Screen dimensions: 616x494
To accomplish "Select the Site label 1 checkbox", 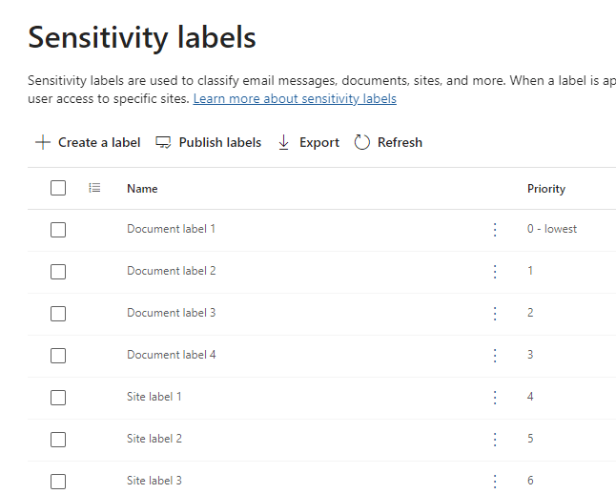I will click(x=58, y=397).
